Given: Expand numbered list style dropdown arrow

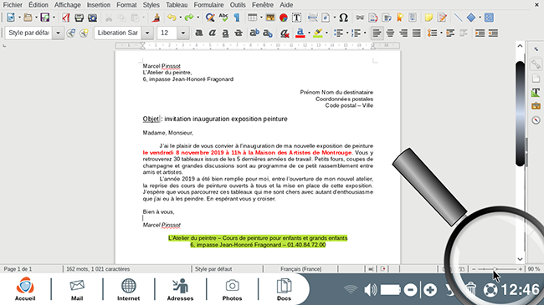Looking at the screenshot, I should pyautogui.click(x=365, y=33).
